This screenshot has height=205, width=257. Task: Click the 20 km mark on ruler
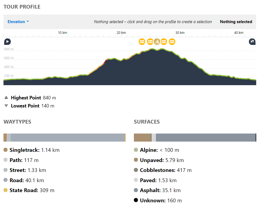[x=121, y=33]
